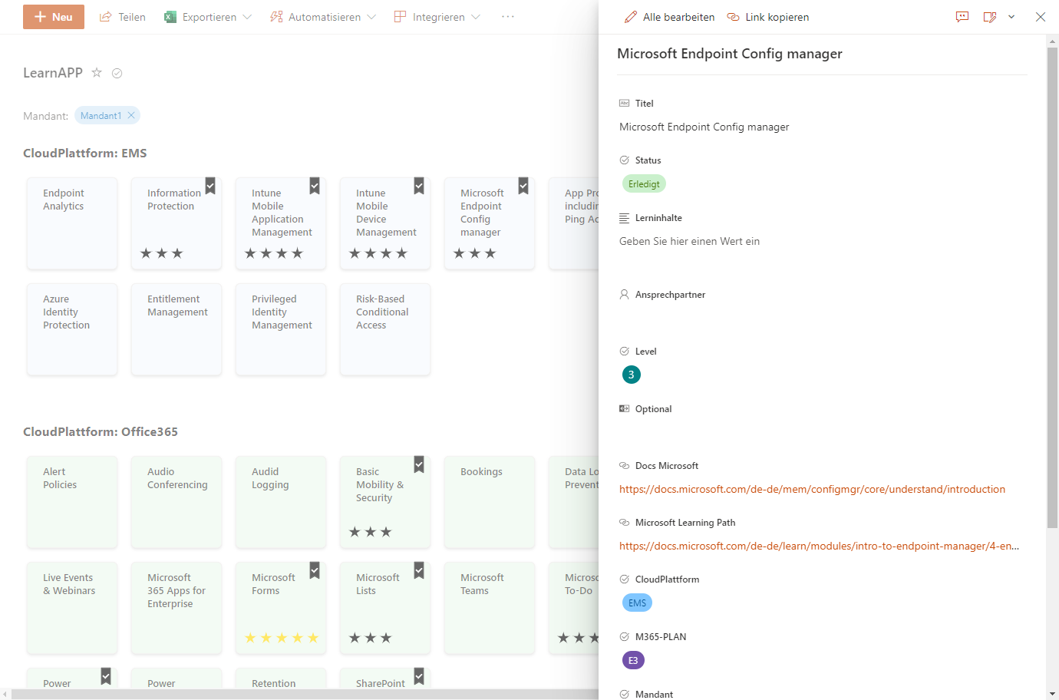Open the Endpoint Analytics card
The height and width of the screenshot is (700, 1059).
pyautogui.click(x=72, y=223)
